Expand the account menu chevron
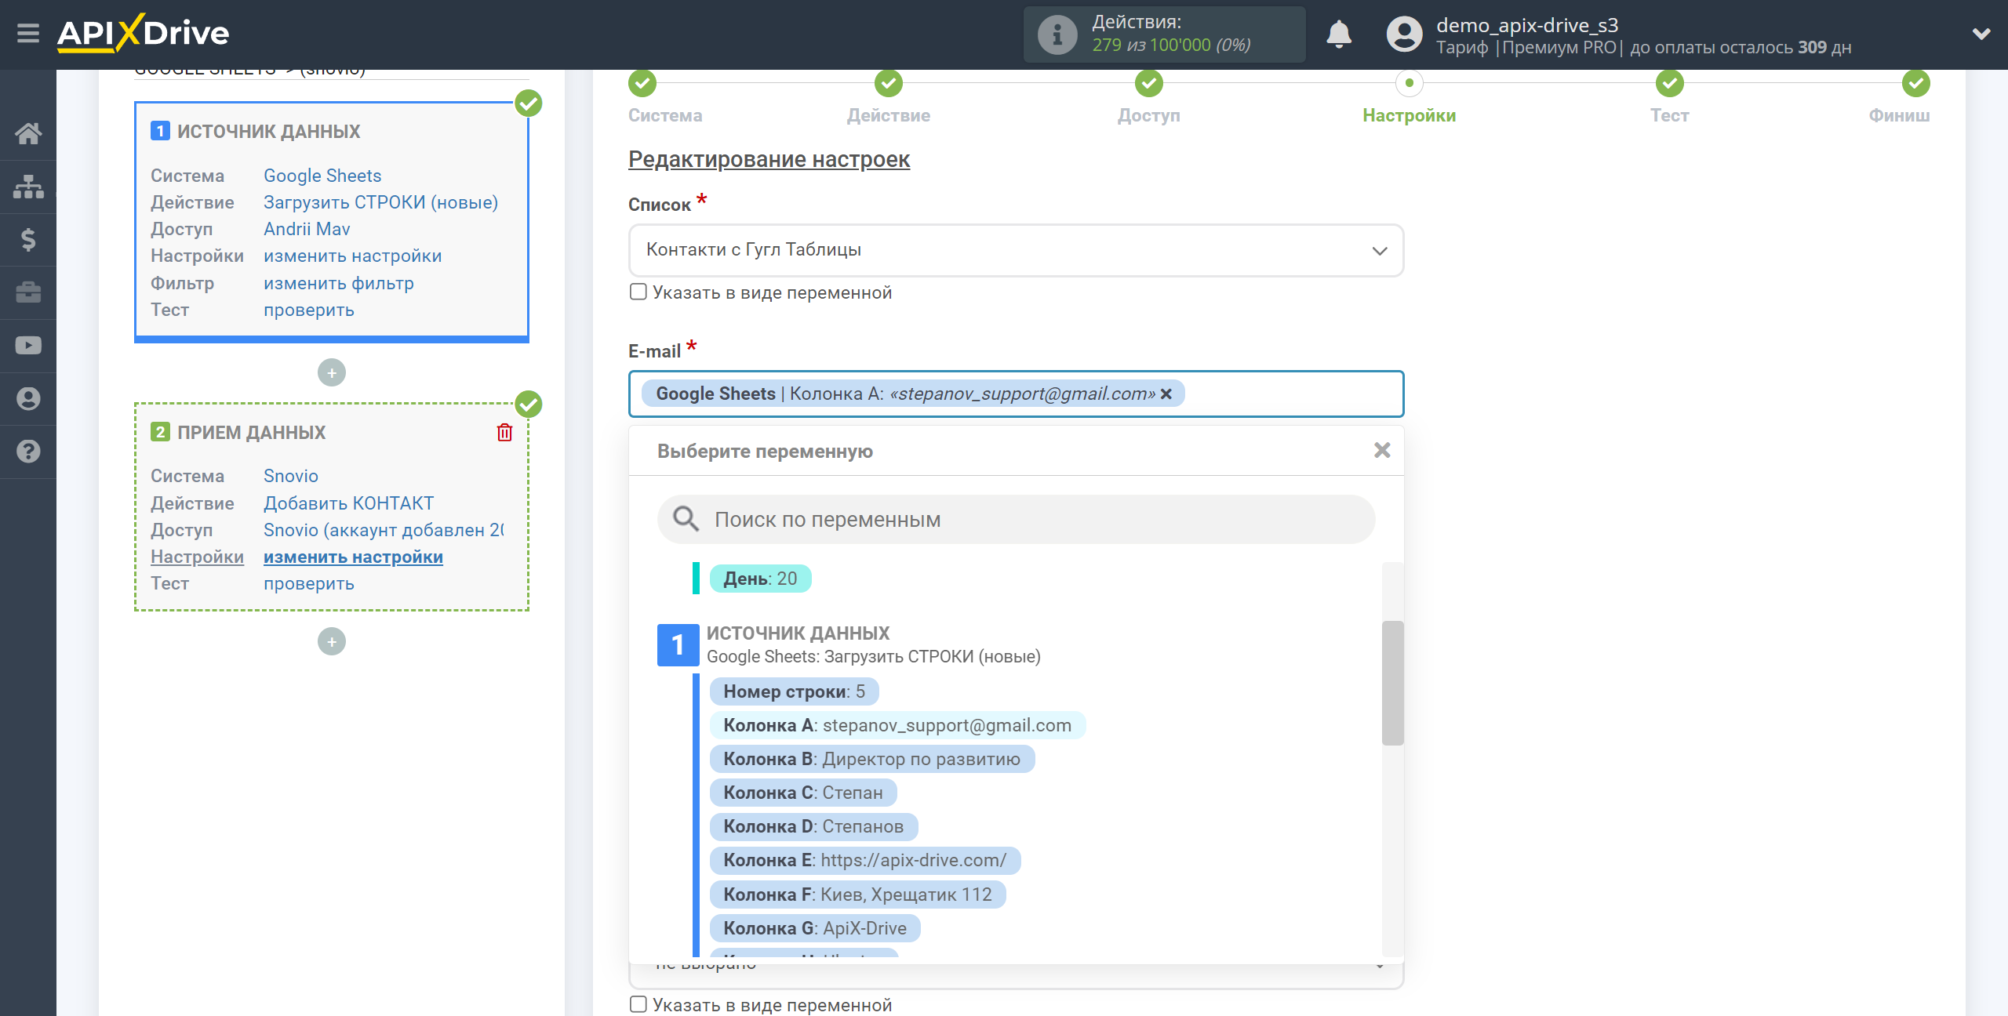 pyautogui.click(x=1981, y=34)
